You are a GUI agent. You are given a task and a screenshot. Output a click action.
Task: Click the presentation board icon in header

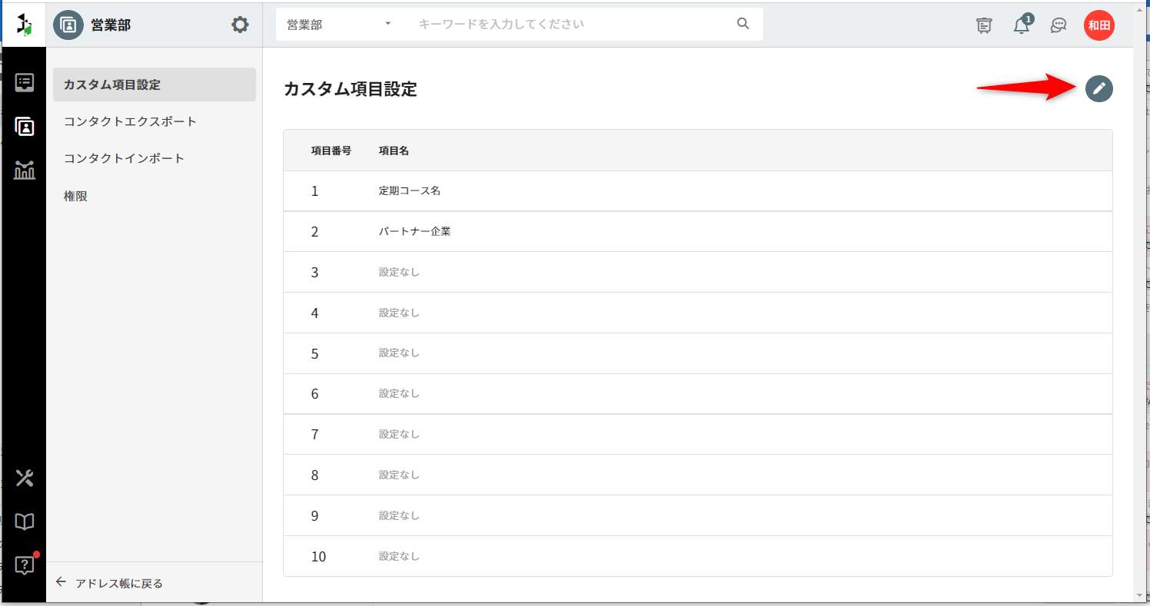[x=983, y=25]
